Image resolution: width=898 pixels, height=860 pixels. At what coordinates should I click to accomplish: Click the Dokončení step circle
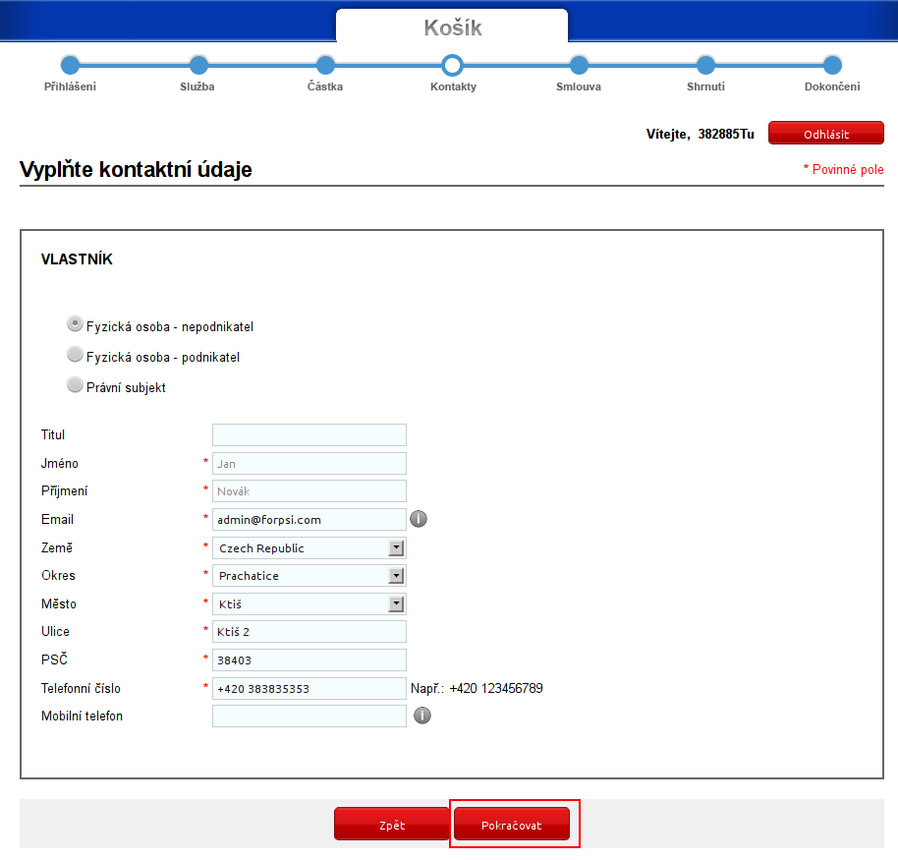(x=832, y=65)
